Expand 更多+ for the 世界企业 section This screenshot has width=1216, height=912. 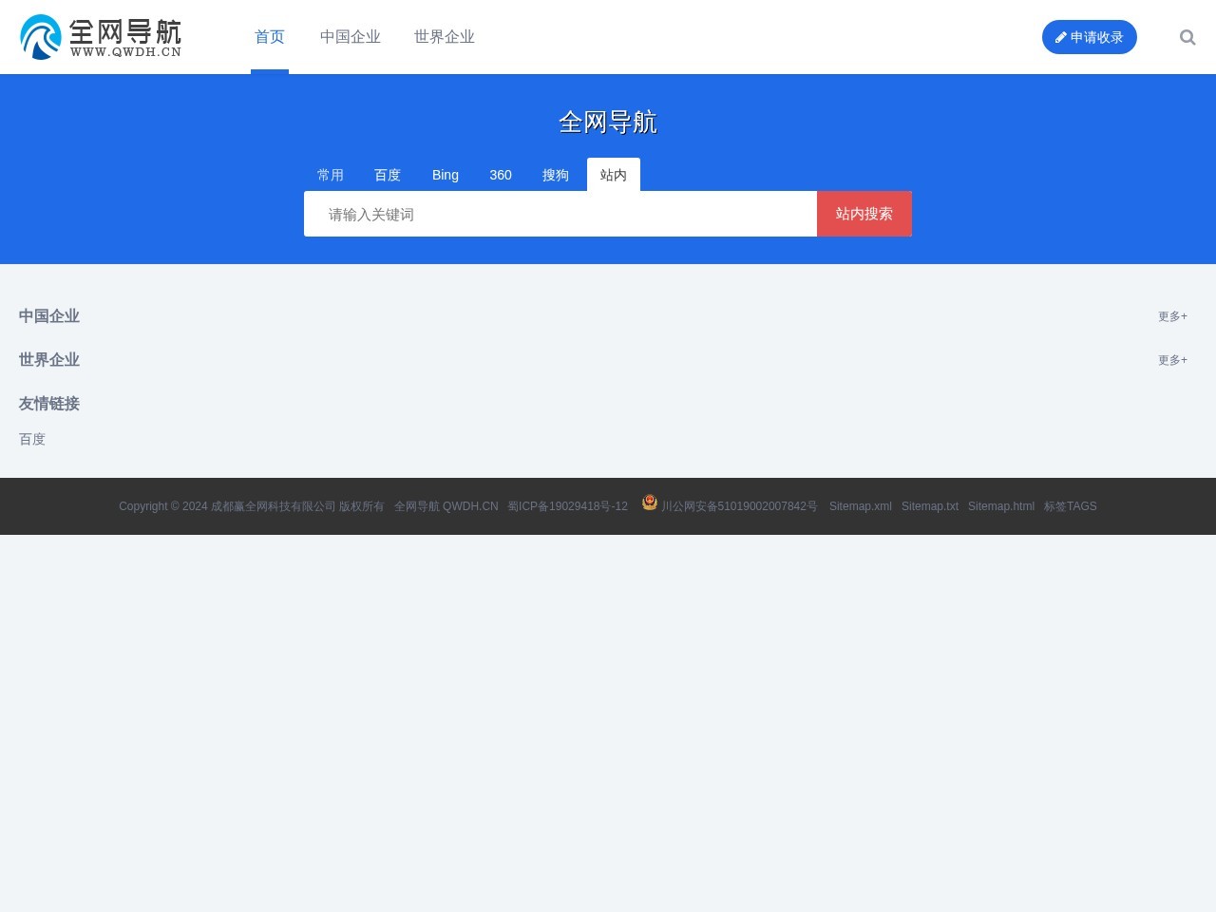[1172, 360]
